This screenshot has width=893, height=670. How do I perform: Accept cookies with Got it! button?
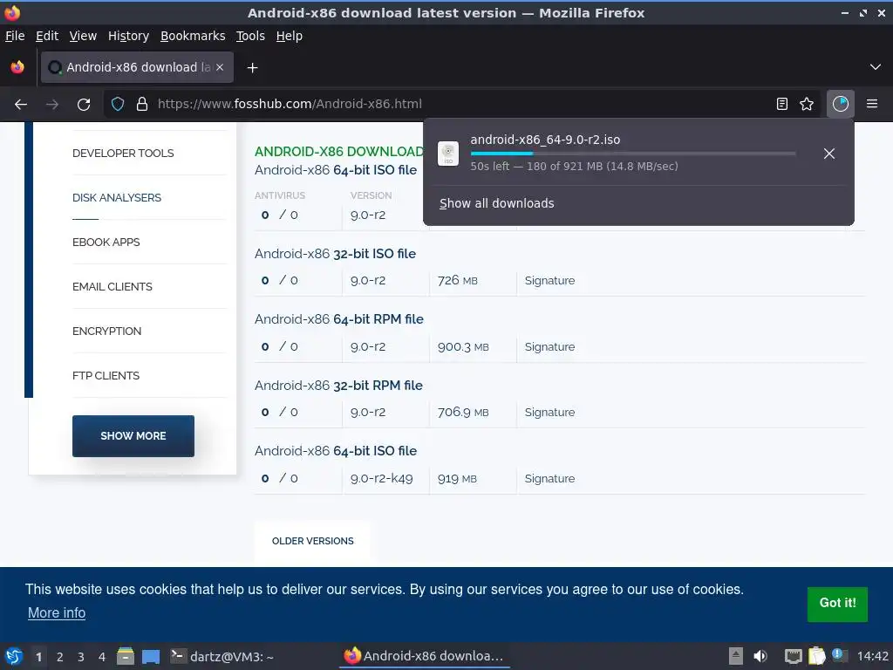(837, 604)
